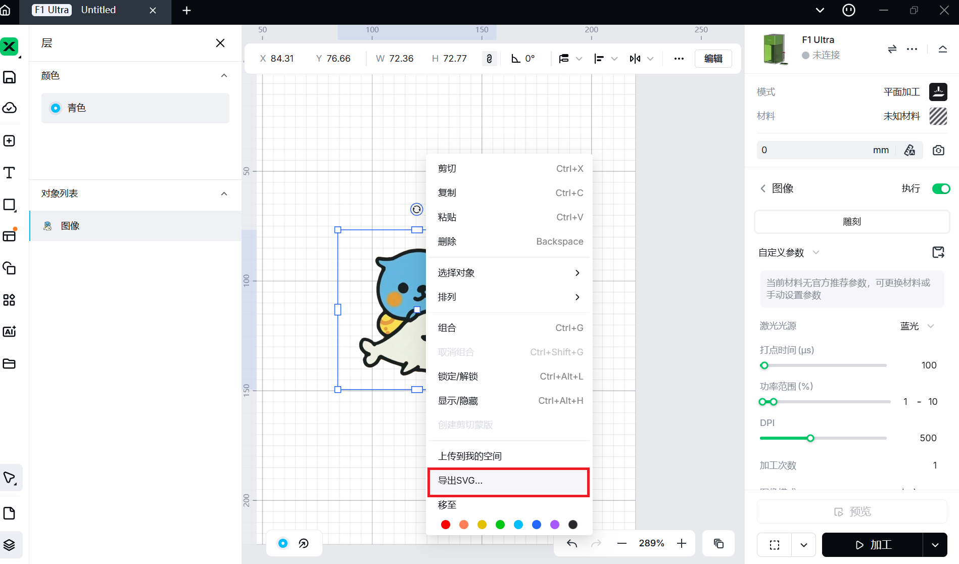
Task: Select the 青色 layer radio button
Action: pyautogui.click(x=56, y=108)
